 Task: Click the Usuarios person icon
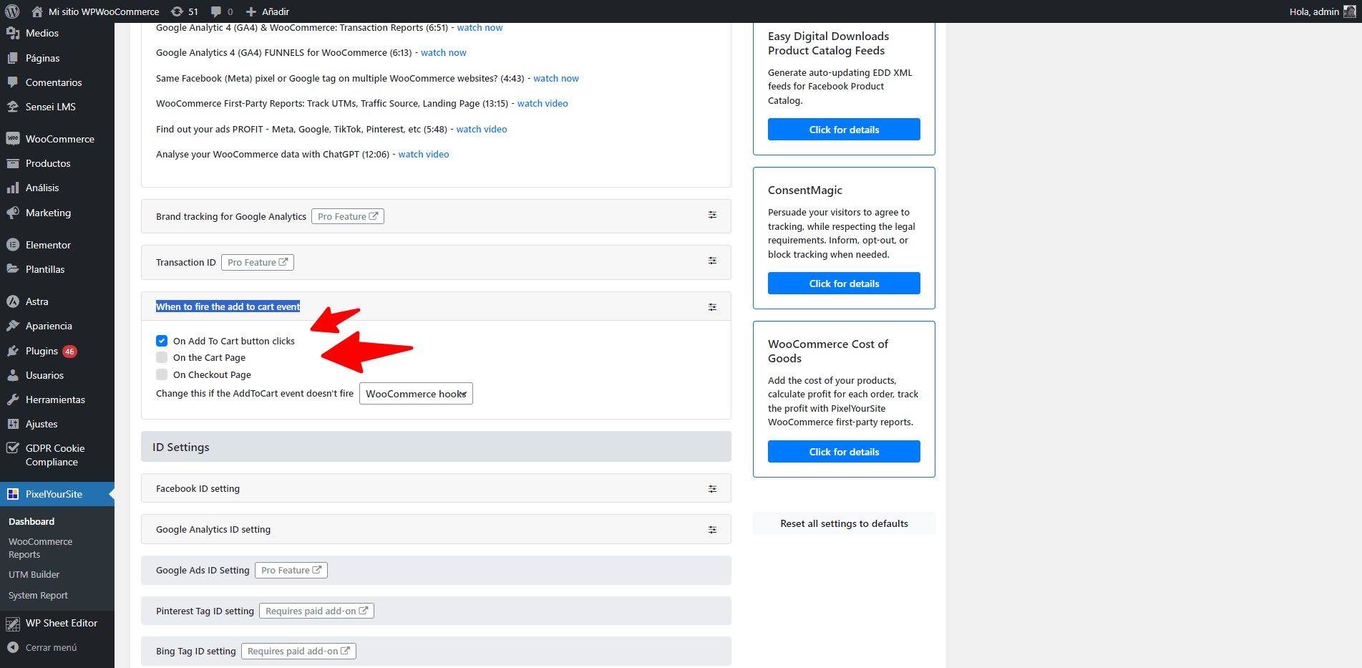click(x=13, y=375)
